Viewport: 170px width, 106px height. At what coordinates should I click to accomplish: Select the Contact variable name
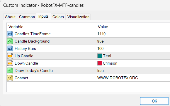click(21, 78)
